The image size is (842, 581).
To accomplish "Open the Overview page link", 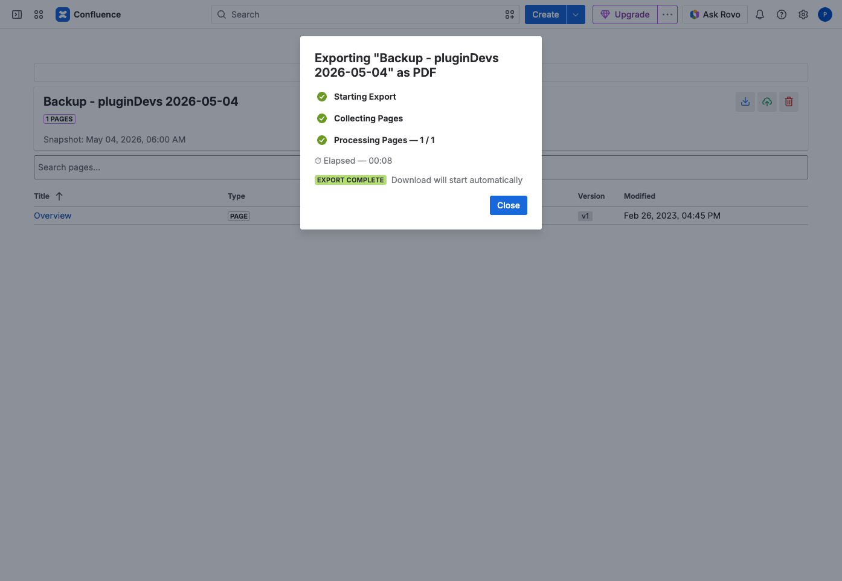I will pyautogui.click(x=53, y=216).
